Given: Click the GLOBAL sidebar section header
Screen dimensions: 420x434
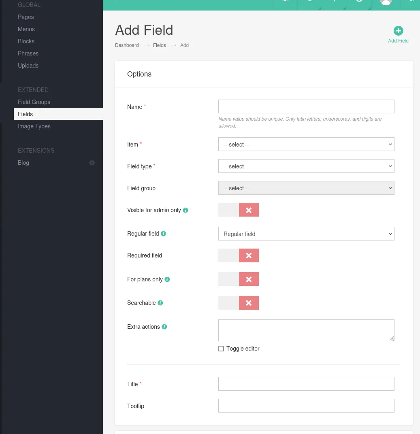Looking at the screenshot, I should point(29,5).
